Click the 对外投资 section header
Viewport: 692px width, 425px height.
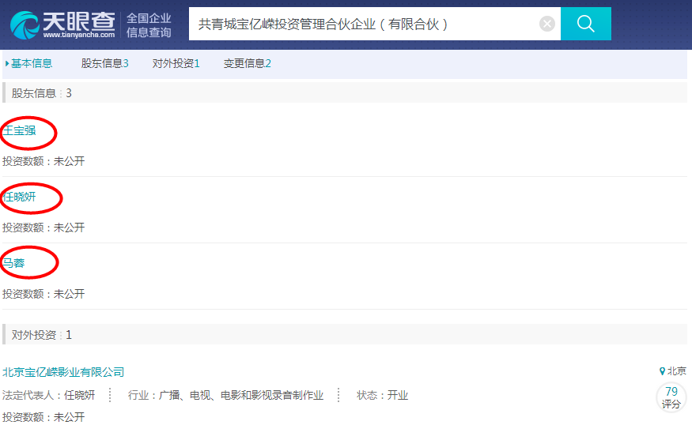pos(41,335)
